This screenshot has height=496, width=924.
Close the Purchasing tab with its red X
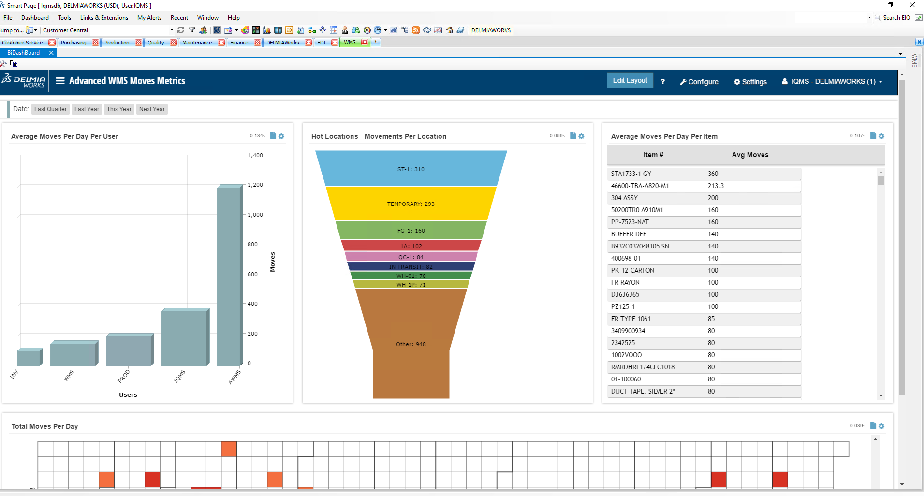point(95,43)
